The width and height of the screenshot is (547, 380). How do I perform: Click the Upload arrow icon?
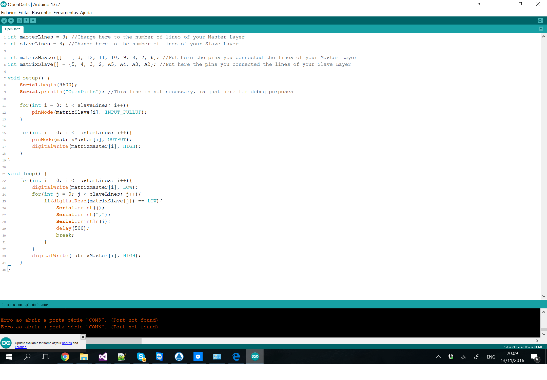pyautogui.click(x=11, y=21)
